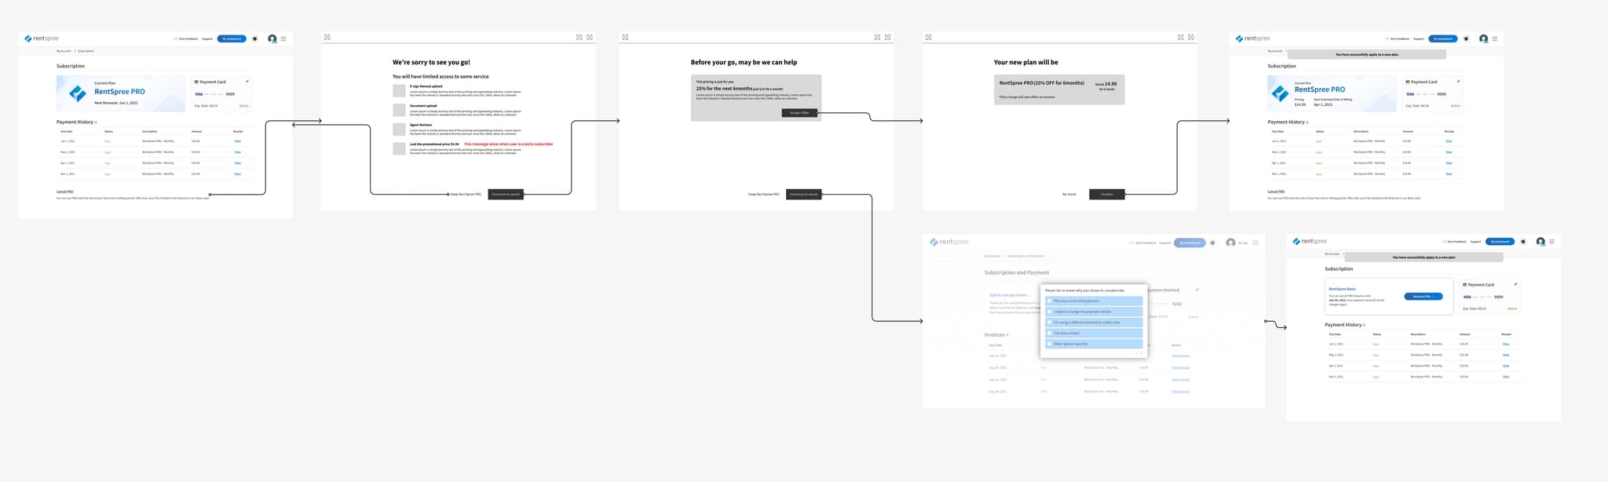
Task: Click 'Continue to cancel' in the 'Before your go' frame
Action: click(803, 194)
